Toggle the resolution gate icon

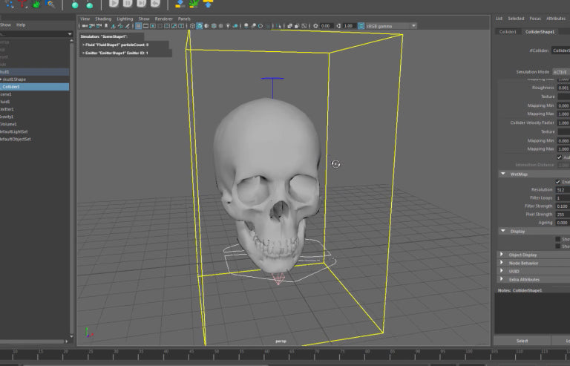point(153,26)
